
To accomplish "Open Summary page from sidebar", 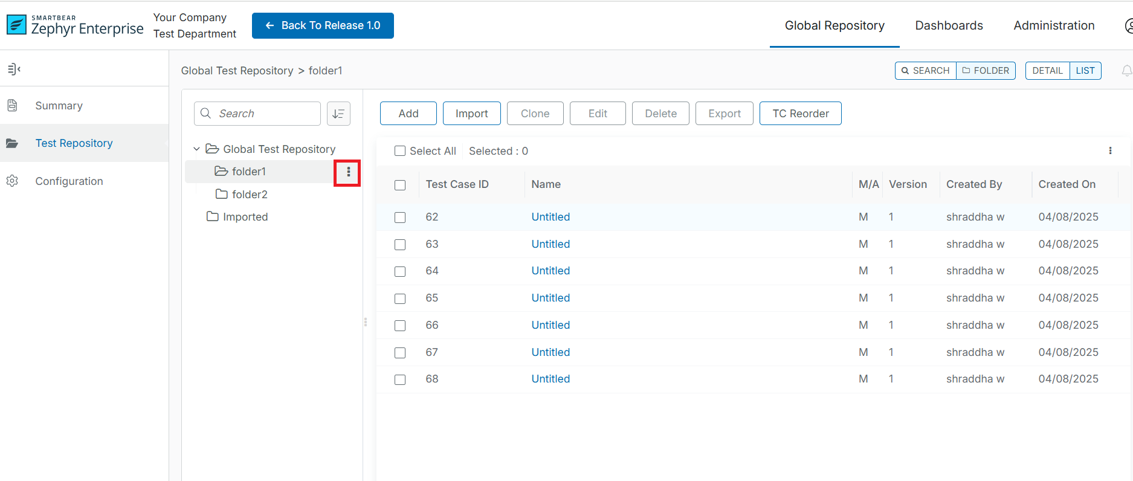I will 59,106.
